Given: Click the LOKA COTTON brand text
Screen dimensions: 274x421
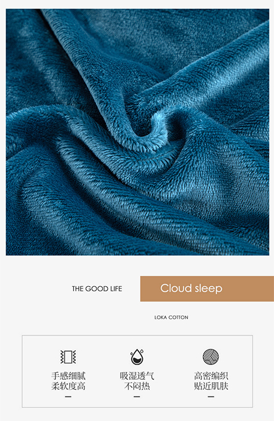Looking at the screenshot, I should [171, 318].
